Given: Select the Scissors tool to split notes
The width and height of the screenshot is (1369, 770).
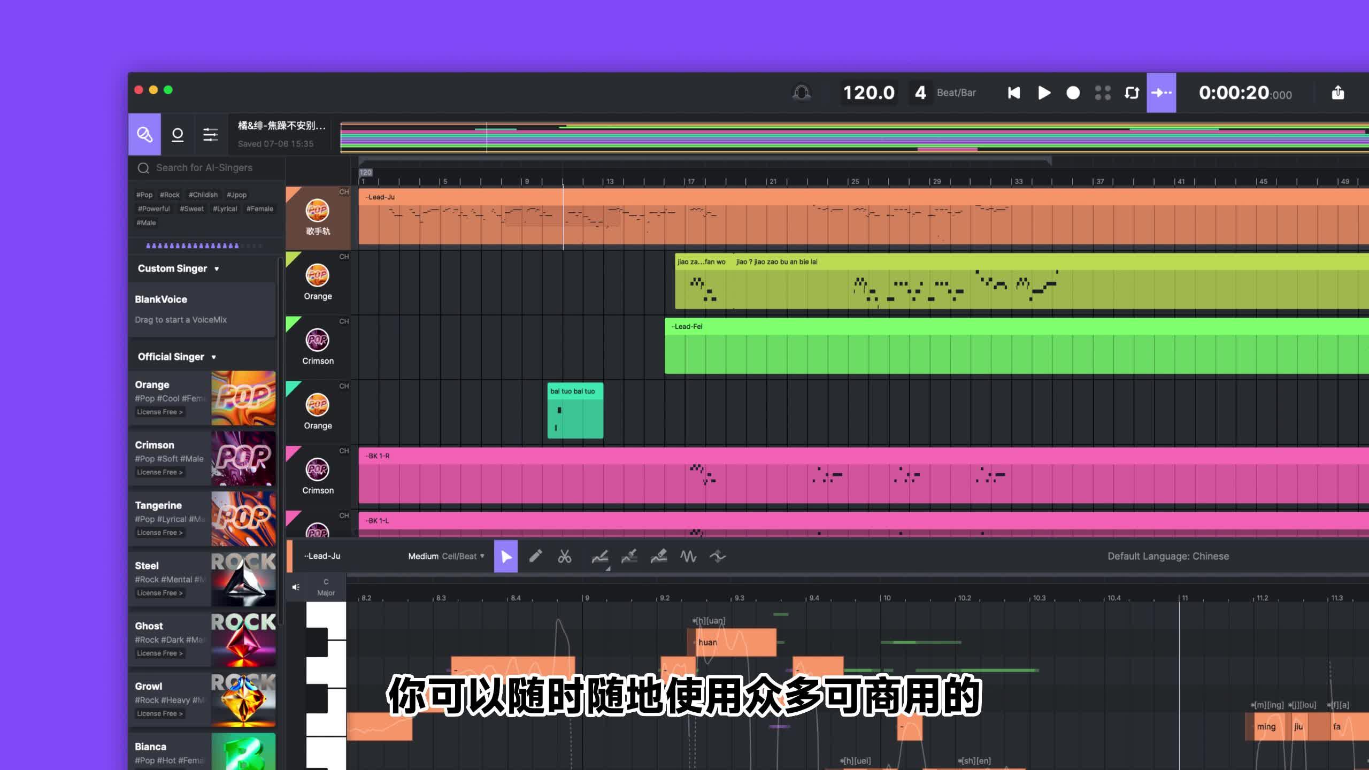Looking at the screenshot, I should [x=565, y=556].
